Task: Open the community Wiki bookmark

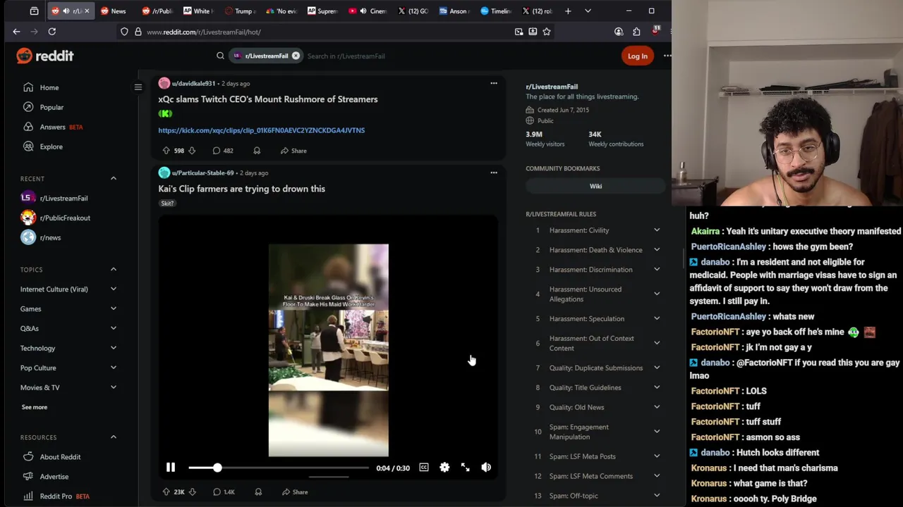Action: point(596,187)
